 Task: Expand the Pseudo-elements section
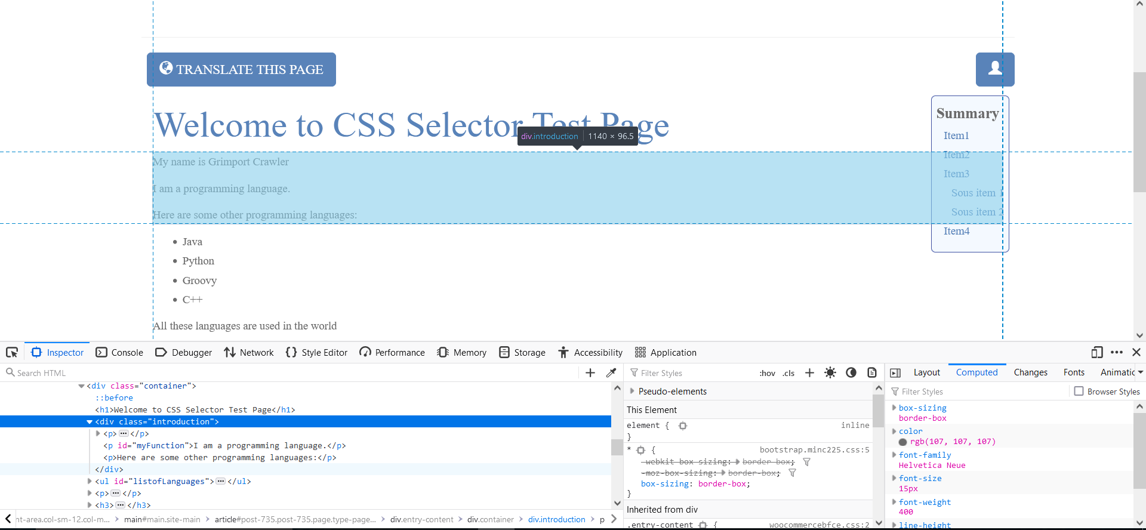[x=631, y=391]
